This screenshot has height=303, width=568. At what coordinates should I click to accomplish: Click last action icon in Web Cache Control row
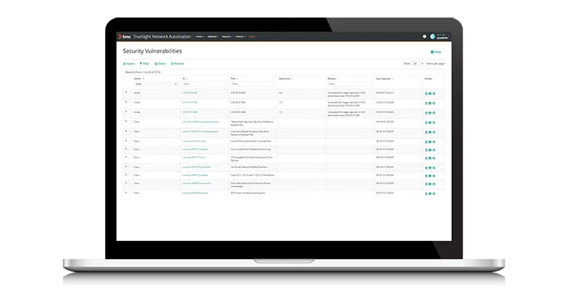pos(434,184)
